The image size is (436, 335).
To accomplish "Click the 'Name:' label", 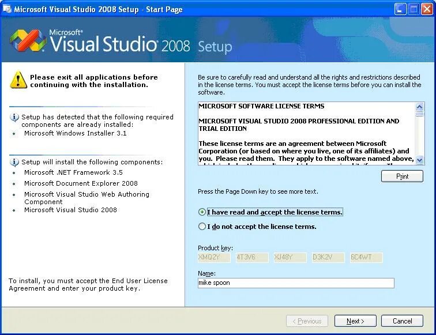I will click(x=206, y=273).
